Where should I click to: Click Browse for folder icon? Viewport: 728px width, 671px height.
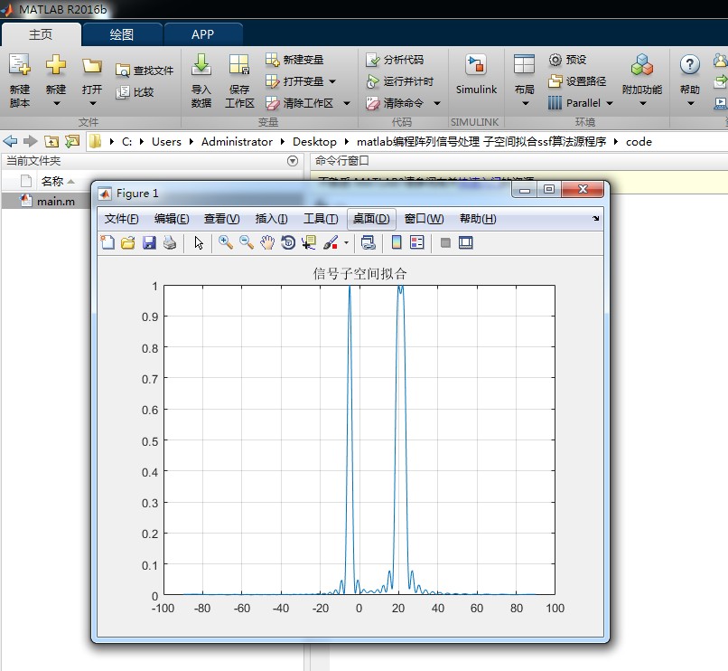coord(72,141)
